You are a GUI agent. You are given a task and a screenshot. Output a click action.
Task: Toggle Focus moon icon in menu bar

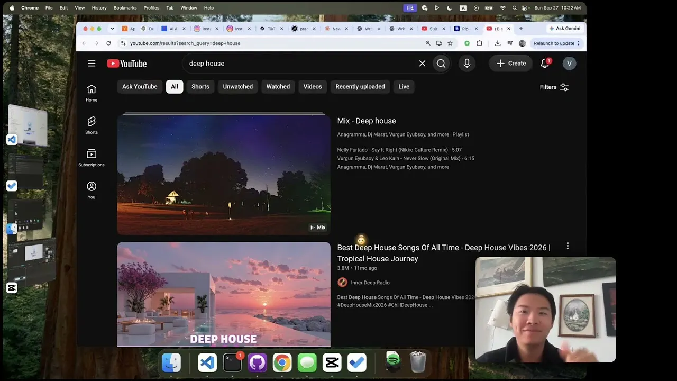click(x=450, y=8)
